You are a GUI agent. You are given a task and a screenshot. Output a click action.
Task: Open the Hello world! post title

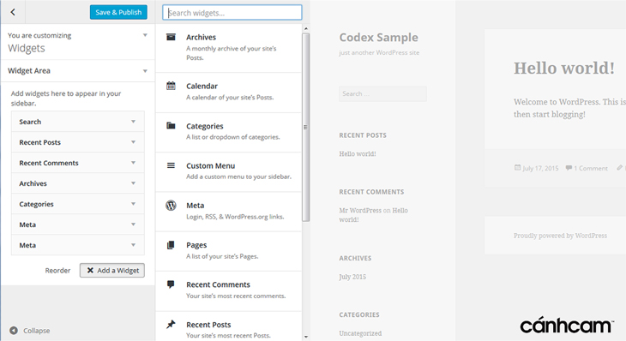(x=564, y=69)
